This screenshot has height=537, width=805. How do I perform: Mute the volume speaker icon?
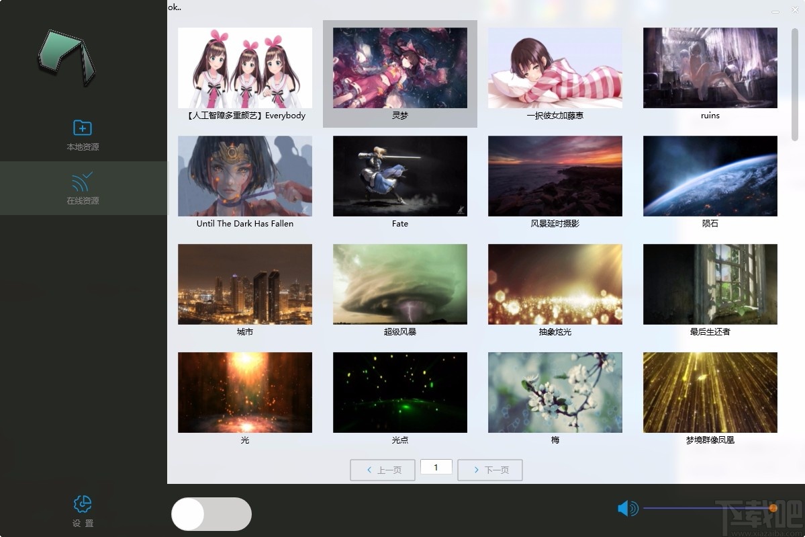point(627,509)
